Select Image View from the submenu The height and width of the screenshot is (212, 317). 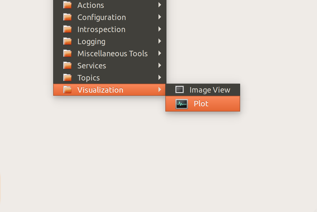click(210, 90)
